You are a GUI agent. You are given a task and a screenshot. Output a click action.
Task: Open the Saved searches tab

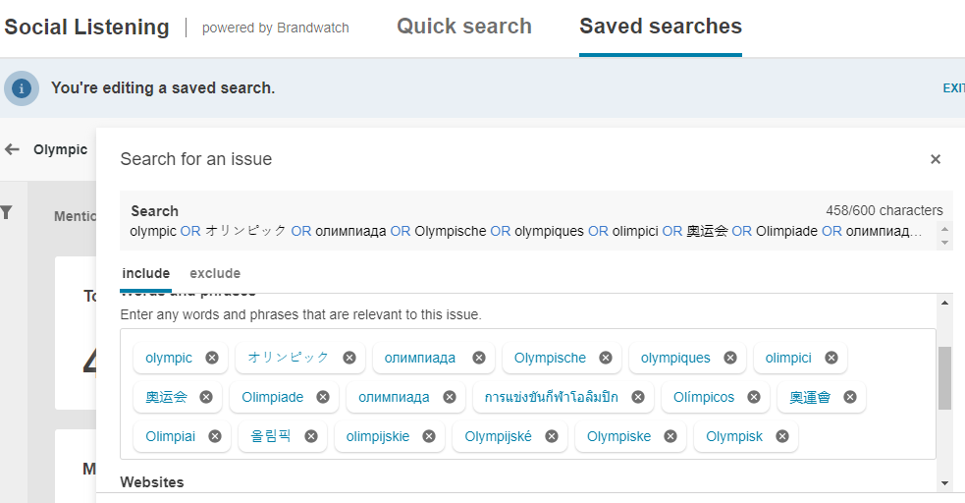pyautogui.click(x=661, y=27)
